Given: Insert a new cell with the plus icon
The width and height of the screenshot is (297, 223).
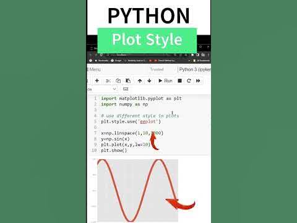Looking at the screenshot, I should tap(97, 81).
